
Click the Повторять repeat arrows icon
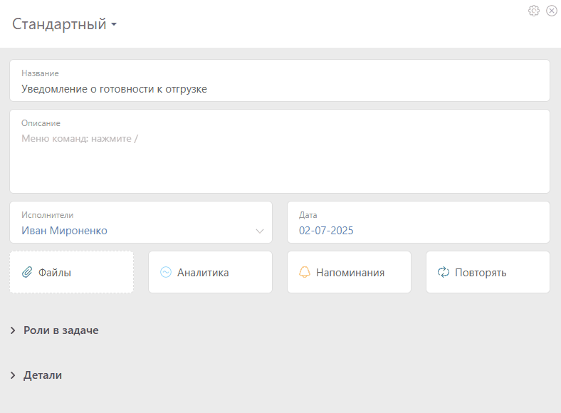pos(444,272)
